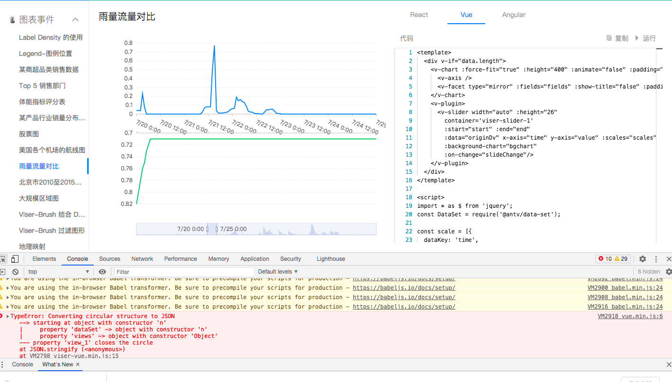672x382 pixels.
Task: Open live expression with the eye icon
Action: tap(102, 271)
